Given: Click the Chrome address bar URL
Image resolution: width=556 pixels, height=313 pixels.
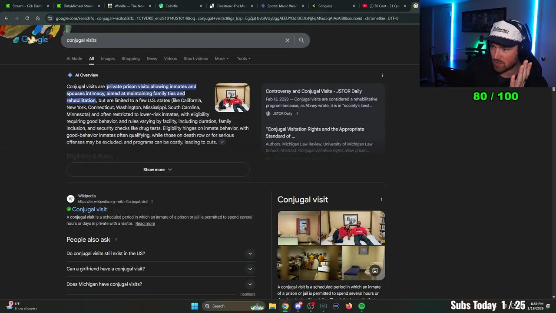Looking at the screenshot, I should click(x=227, y=18).
